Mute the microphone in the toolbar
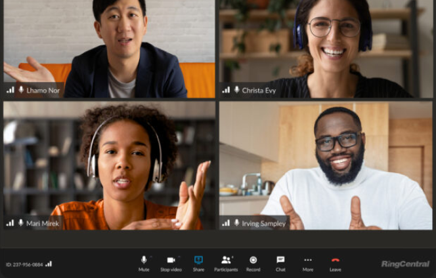Viewport: 436px width, 278px height. pyautogui.click(x=143, y=260)
